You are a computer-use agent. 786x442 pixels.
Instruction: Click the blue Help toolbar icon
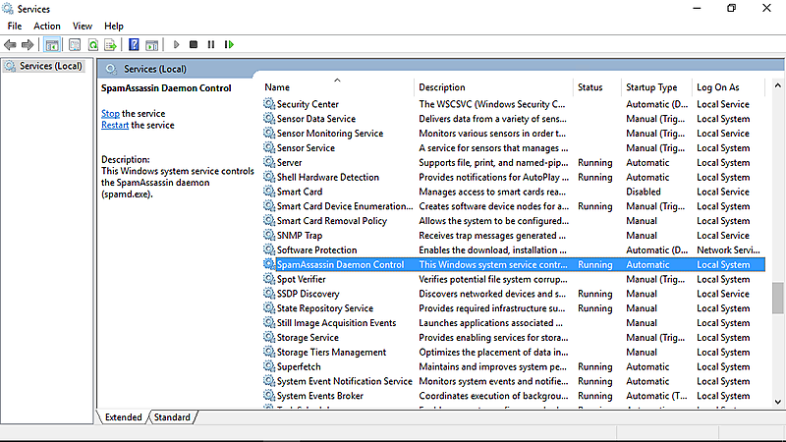tap(135, 44)
